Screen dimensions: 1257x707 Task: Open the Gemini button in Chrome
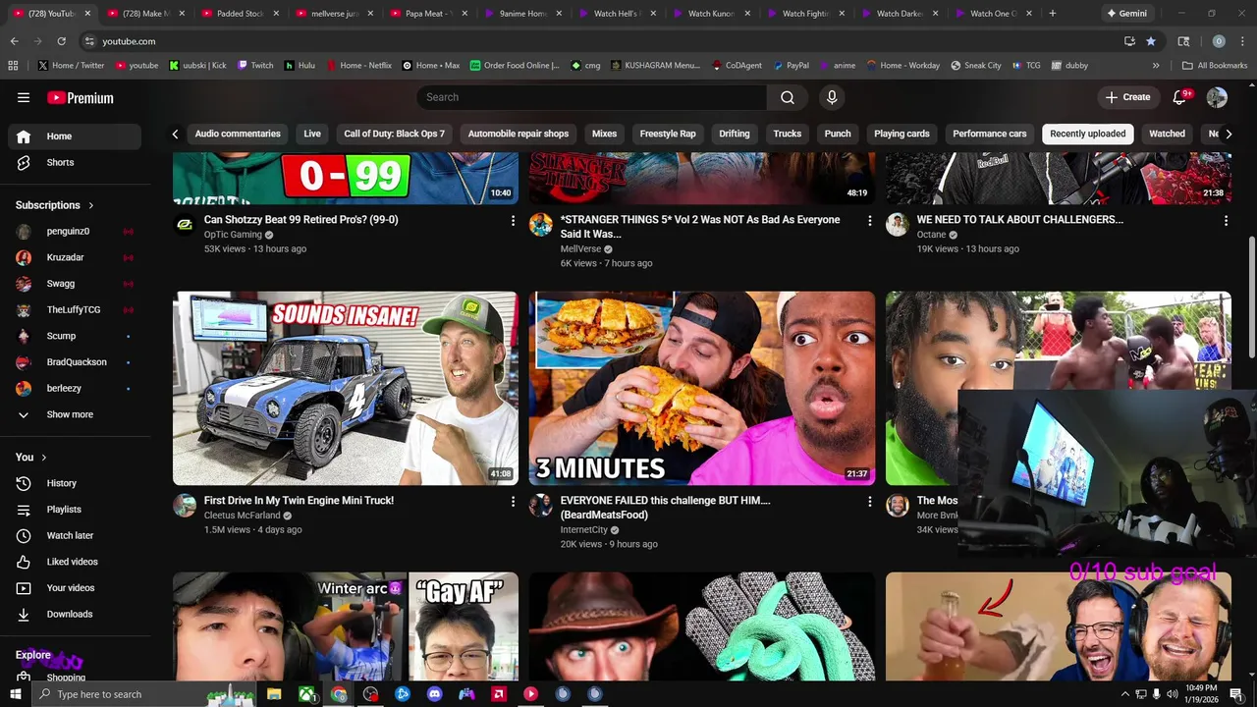(1127, 14)
